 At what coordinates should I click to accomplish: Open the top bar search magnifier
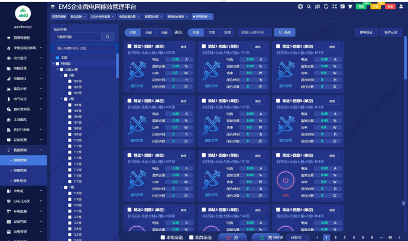[x=309, y=6]
